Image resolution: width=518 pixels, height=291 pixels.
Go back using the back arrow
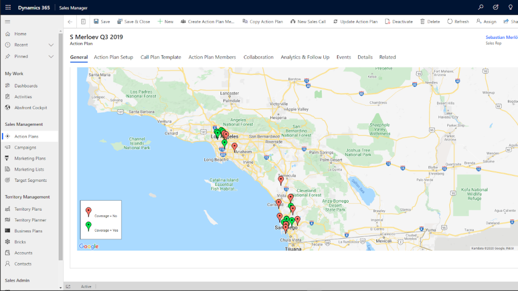(70, 22)
